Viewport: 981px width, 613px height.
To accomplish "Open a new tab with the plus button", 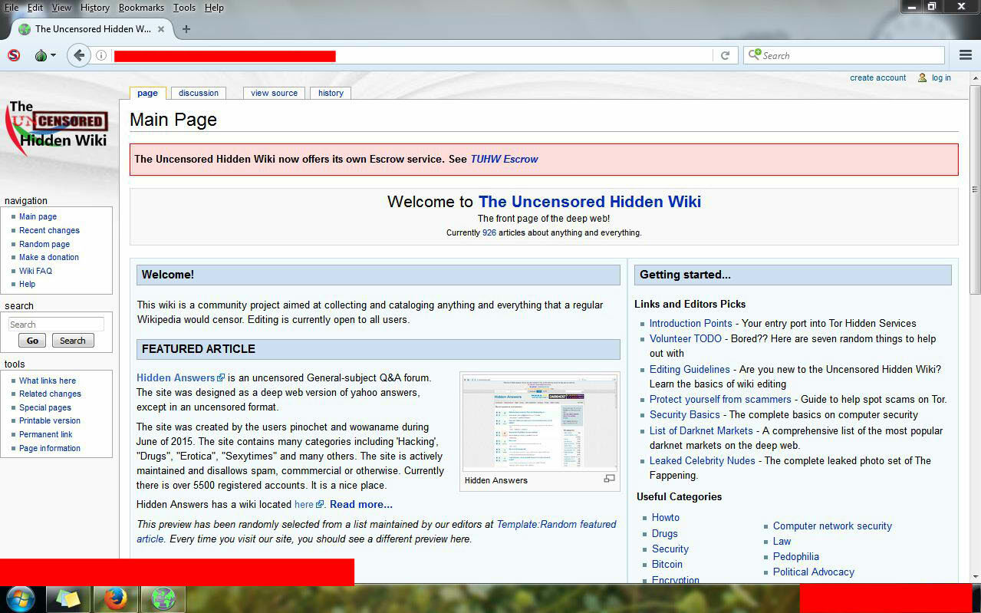I will pyautogui.click(x=186, y=29).
